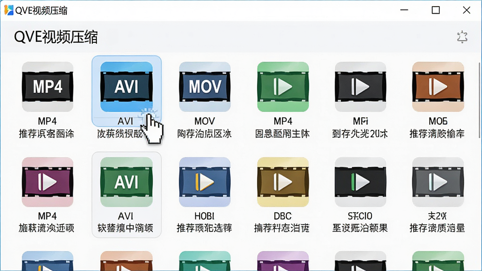Close the QVE视频压缩 window
This screenshot has width=482, height=271.
(466, 10)
